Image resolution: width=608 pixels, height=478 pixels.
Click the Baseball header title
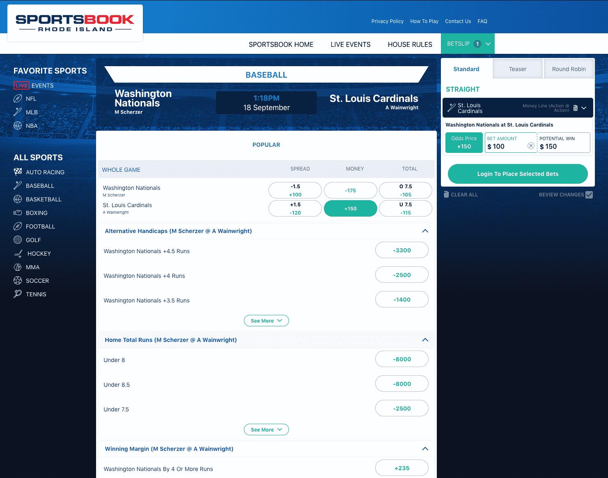pos(266,75)
